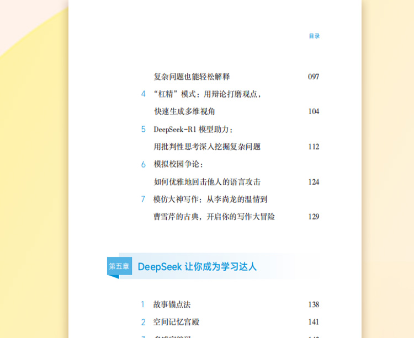This screenshot has height=338, width=414.
Task: Click page number 104
Action: [314, 111]
